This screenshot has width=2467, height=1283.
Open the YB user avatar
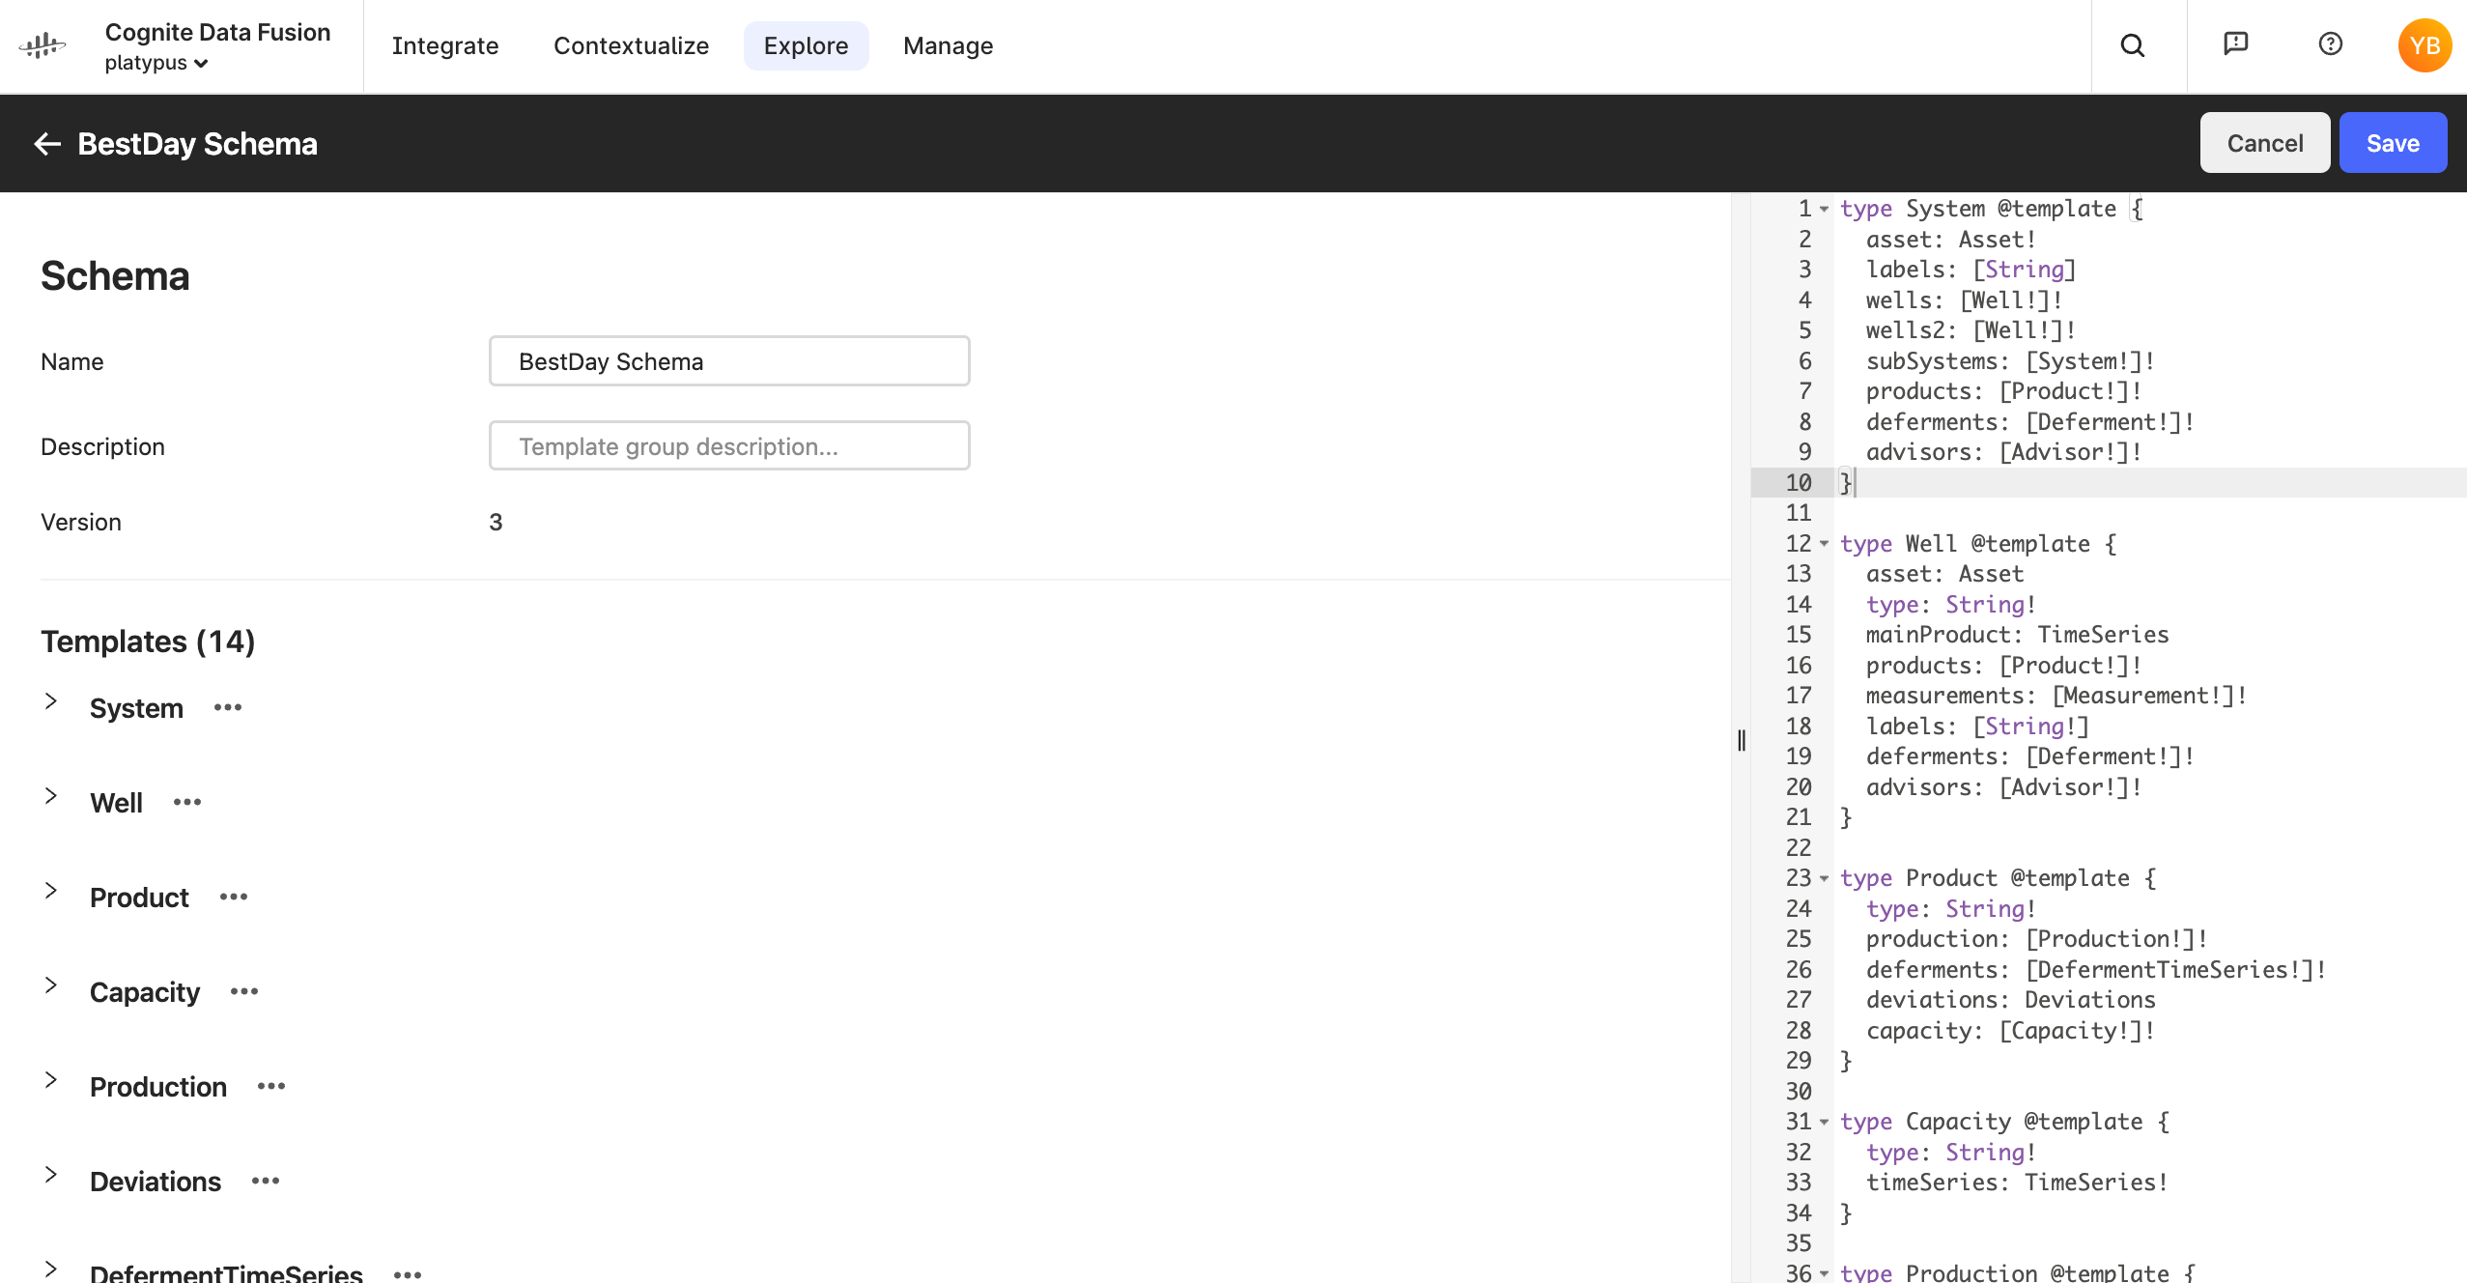(2424, 45)
